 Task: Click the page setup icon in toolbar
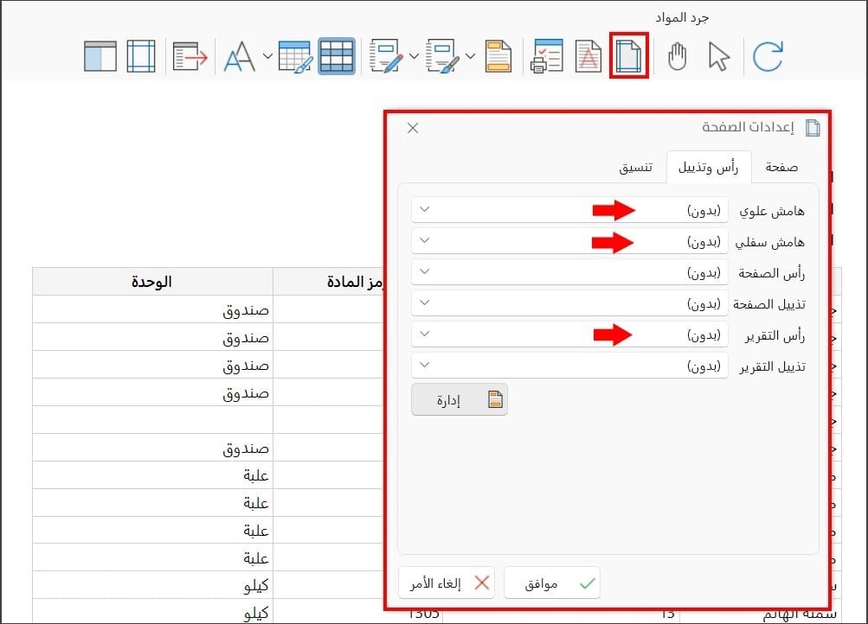[x=629, y=56]
